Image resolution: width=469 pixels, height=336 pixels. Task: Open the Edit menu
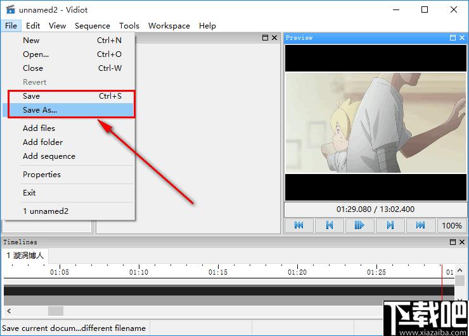coord(33,26)
